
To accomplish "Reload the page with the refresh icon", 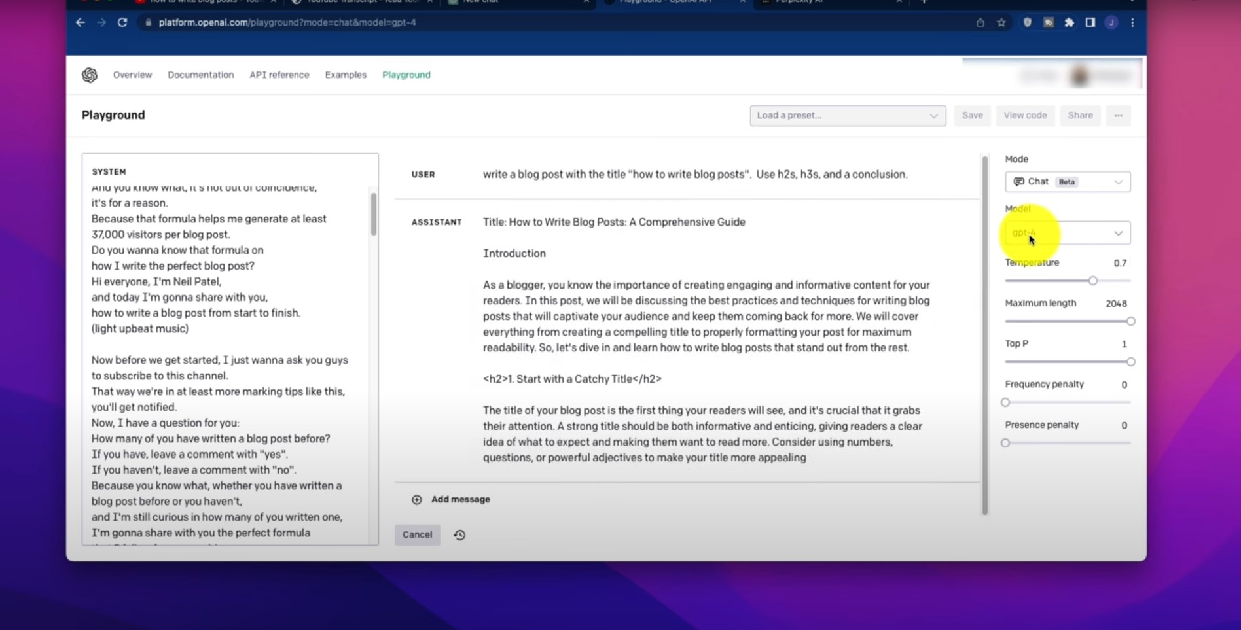I will pos(122,22).
